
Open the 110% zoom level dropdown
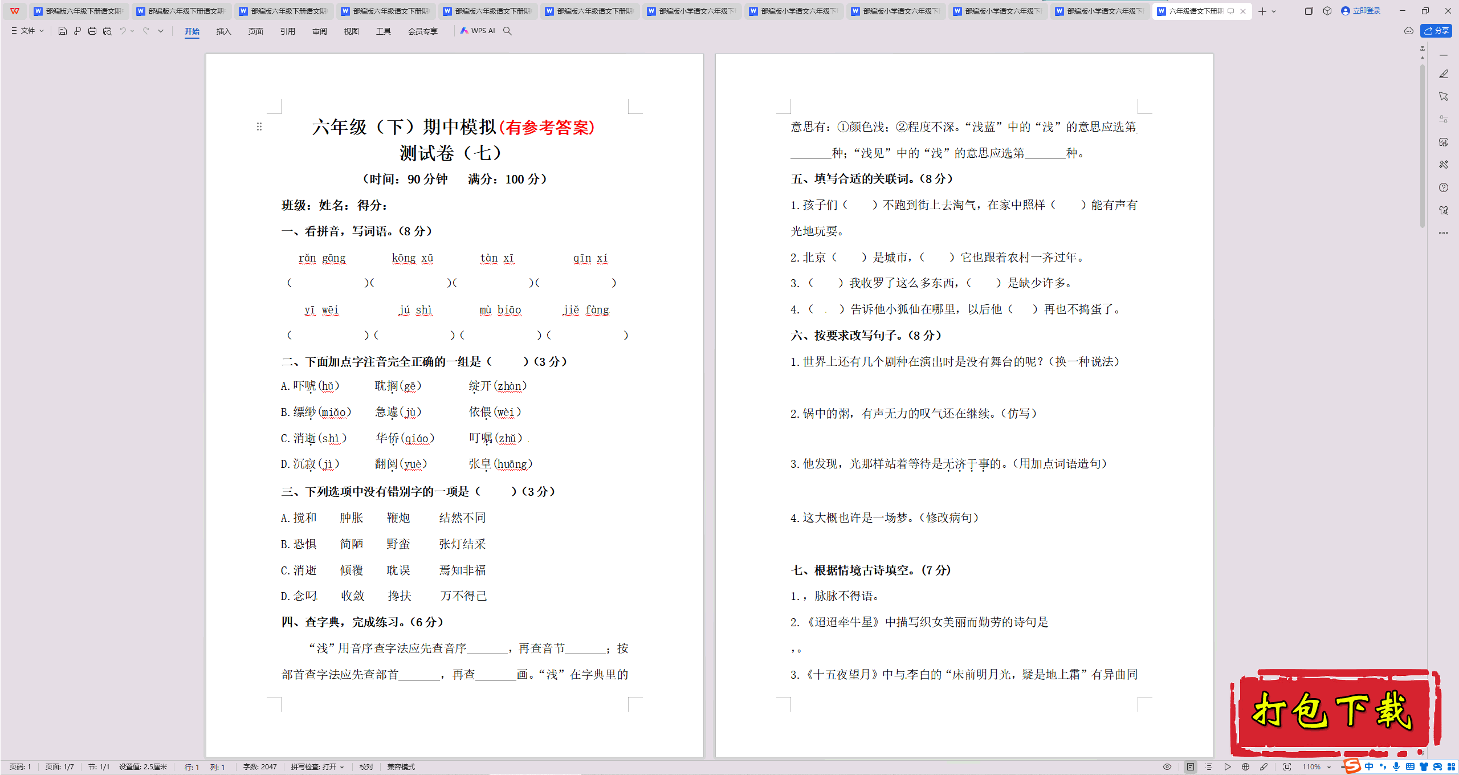[x=1317, y=767]
